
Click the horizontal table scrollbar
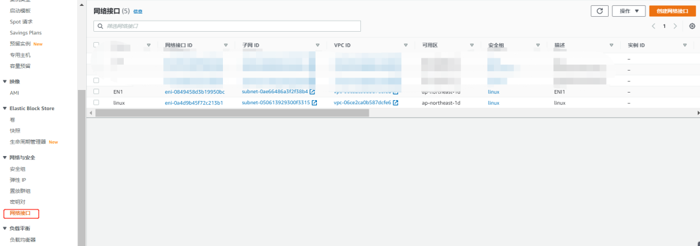(232, 113)
